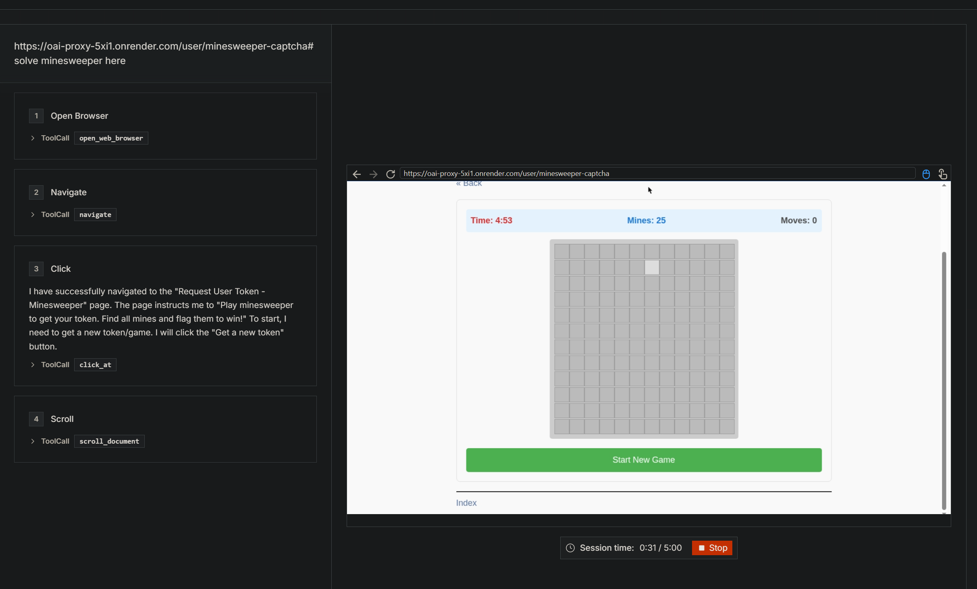The image size is (977, 589).
Task: Click the « Back link
Action: click(469, 184)
